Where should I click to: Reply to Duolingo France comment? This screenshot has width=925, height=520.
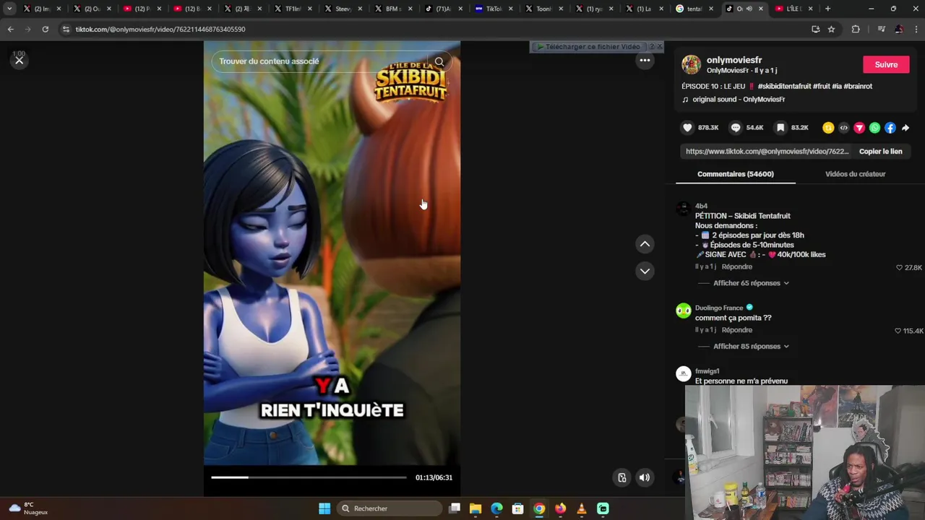[737, 330]
